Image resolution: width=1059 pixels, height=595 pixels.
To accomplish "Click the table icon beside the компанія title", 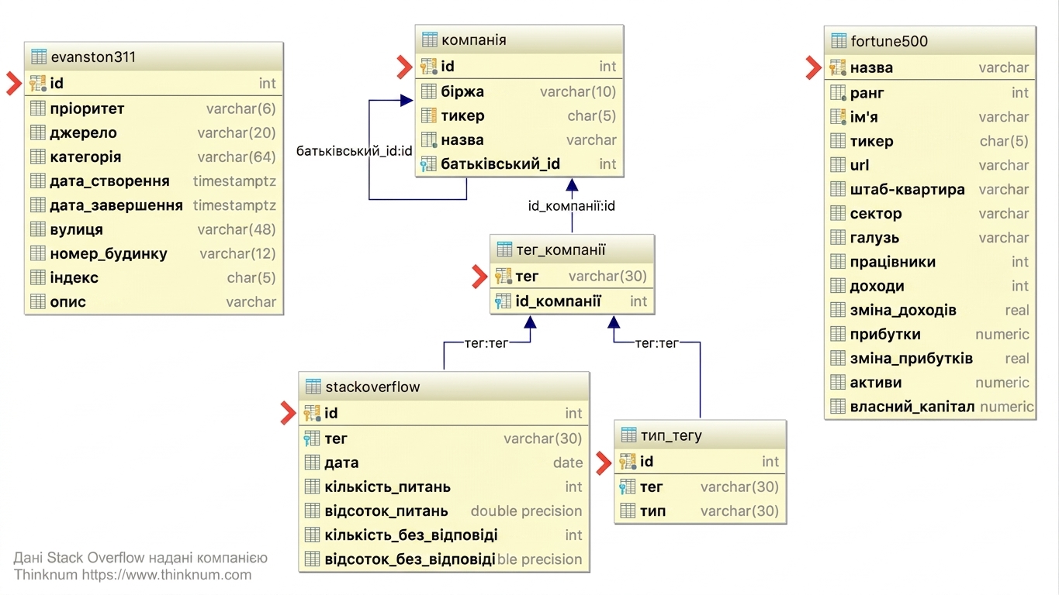I will [429, 40].
